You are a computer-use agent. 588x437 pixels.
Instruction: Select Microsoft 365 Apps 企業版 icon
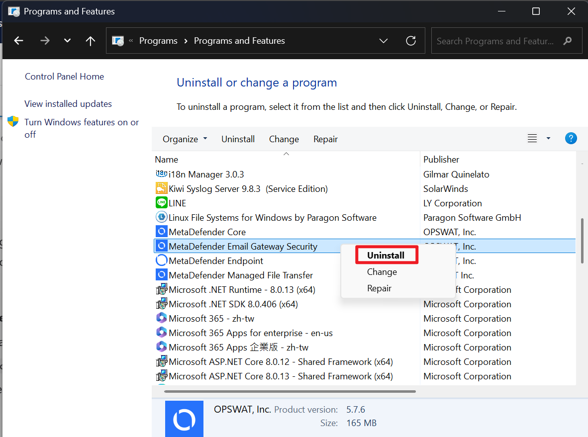(x=161, y=347)
